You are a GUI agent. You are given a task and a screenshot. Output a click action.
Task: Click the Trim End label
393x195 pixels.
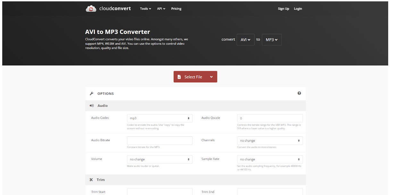pyautogui.click(x=208, y=192)
